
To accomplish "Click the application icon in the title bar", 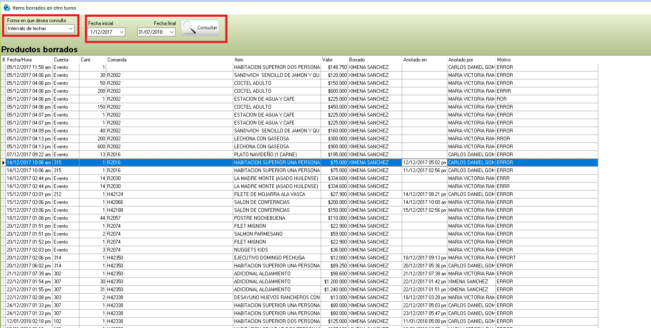I will 7,8.
